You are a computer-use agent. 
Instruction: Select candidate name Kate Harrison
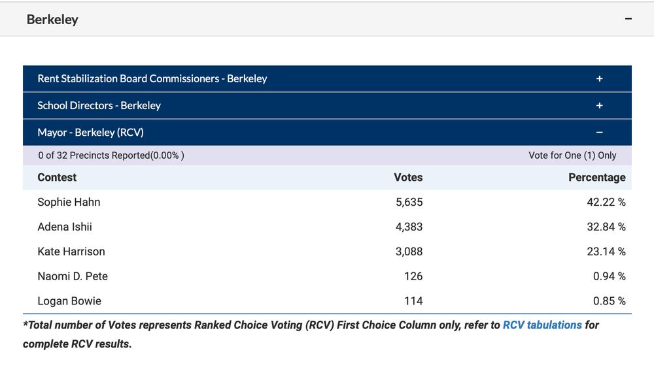(71, 251)
